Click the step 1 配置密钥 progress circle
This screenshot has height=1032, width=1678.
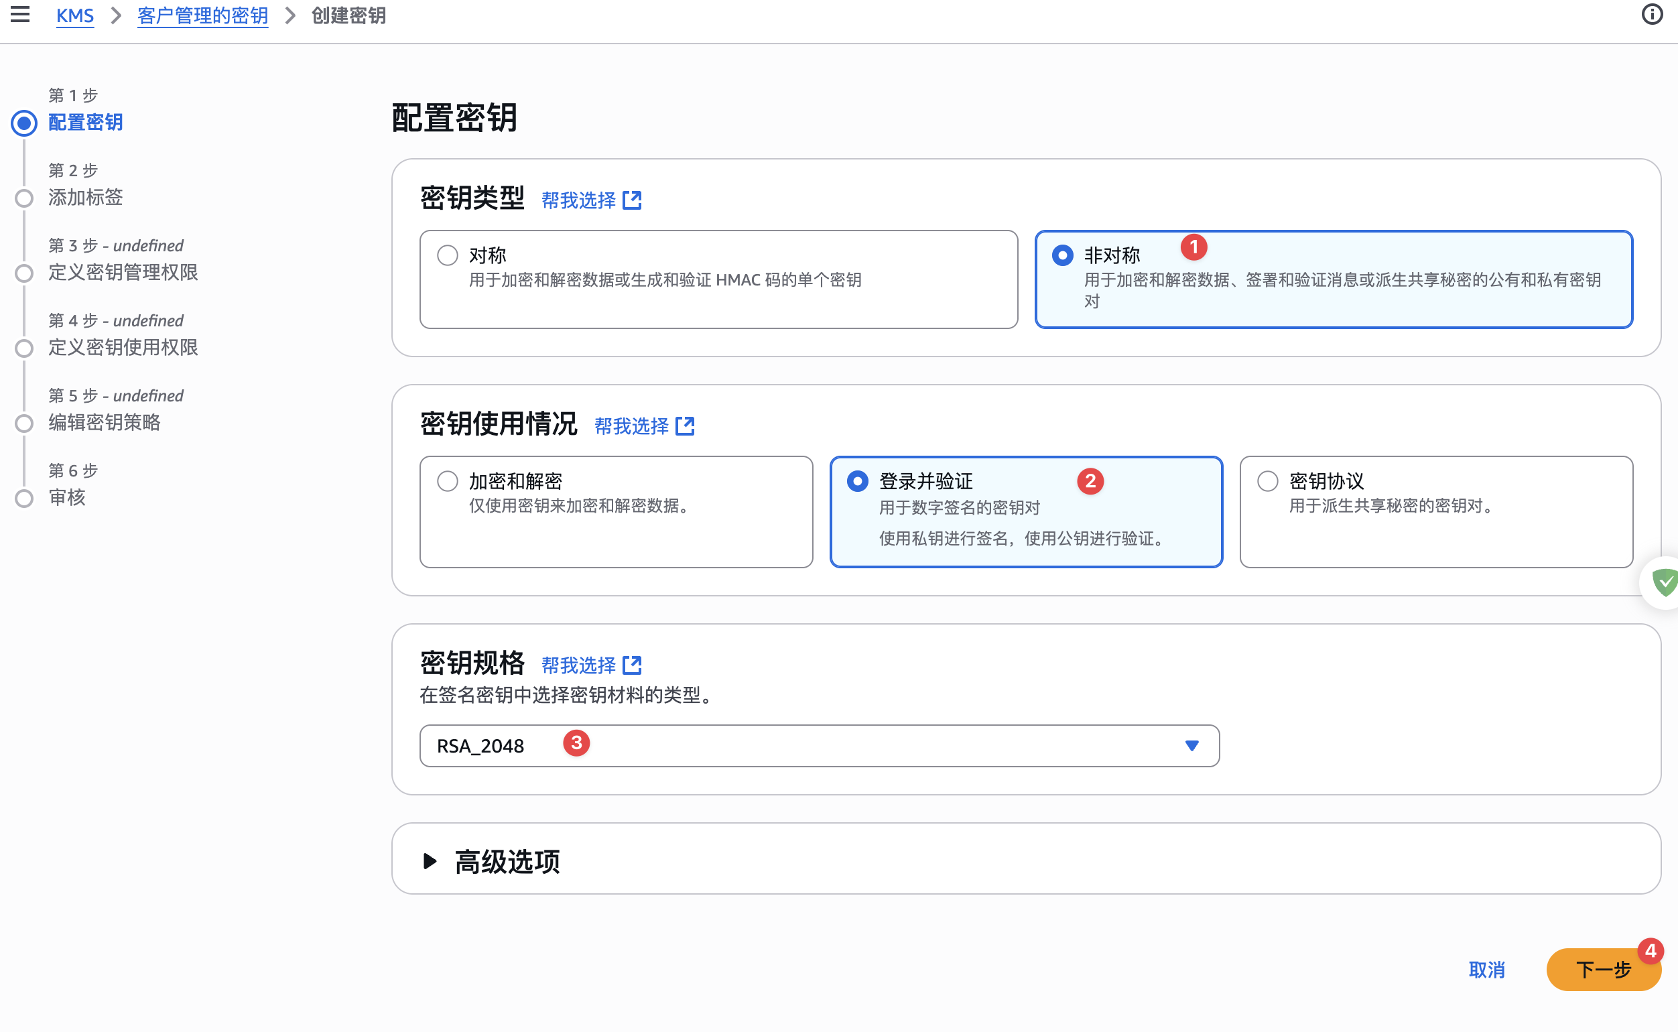pos(24,123)
